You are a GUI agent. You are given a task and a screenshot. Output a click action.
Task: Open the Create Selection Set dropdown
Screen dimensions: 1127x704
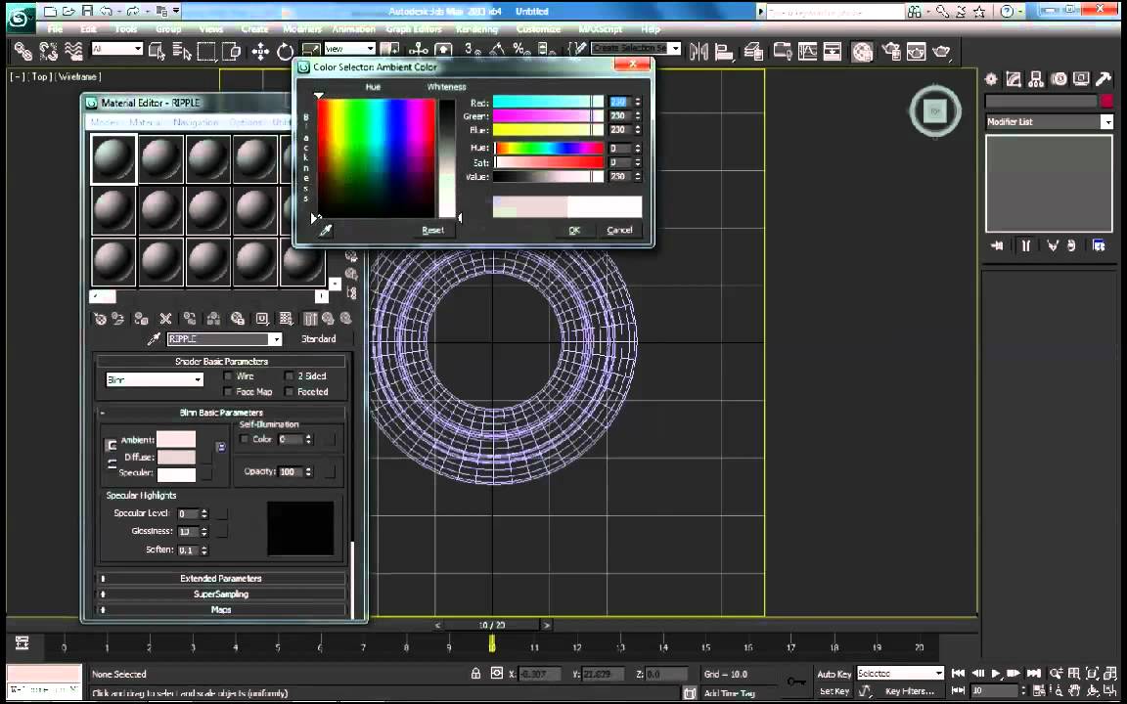[x=636, y=48]
